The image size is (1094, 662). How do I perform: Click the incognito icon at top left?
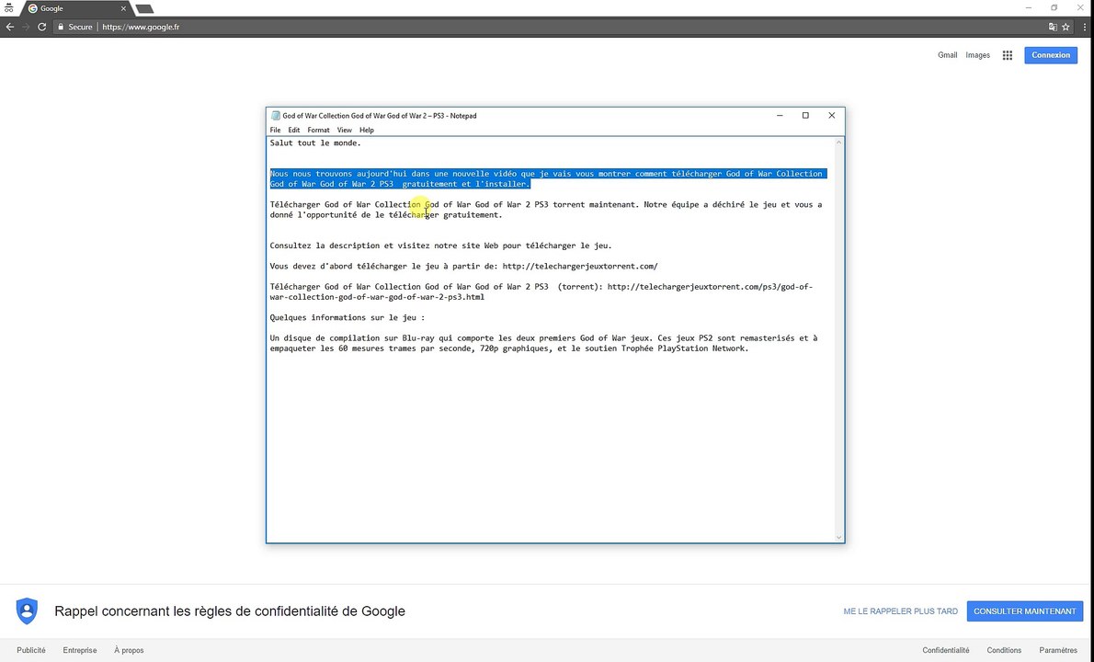click(x=8, y=8)
